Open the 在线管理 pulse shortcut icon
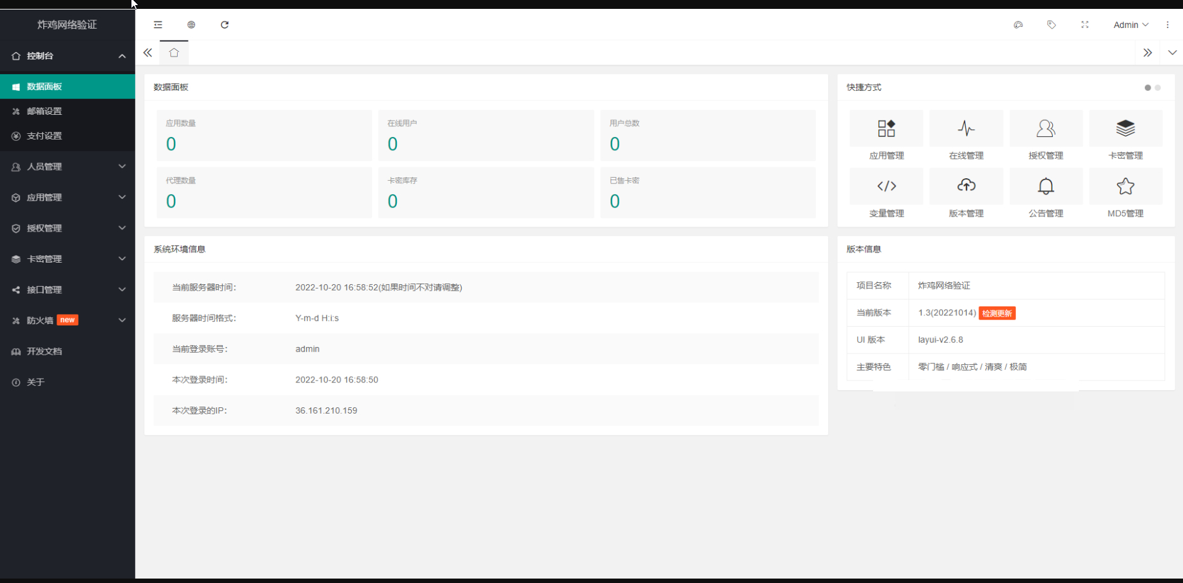This screenshot has width=1183, height=583. (x=966, y=129)
